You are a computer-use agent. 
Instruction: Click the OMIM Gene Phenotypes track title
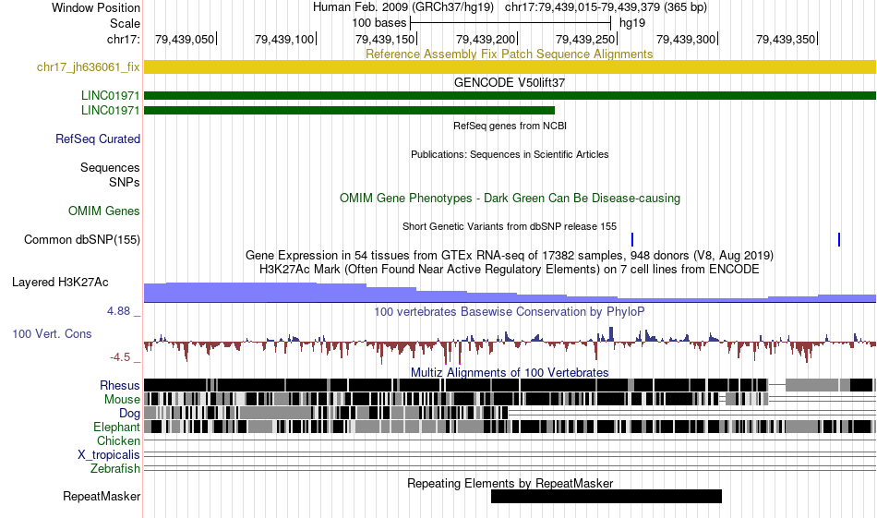510,198
